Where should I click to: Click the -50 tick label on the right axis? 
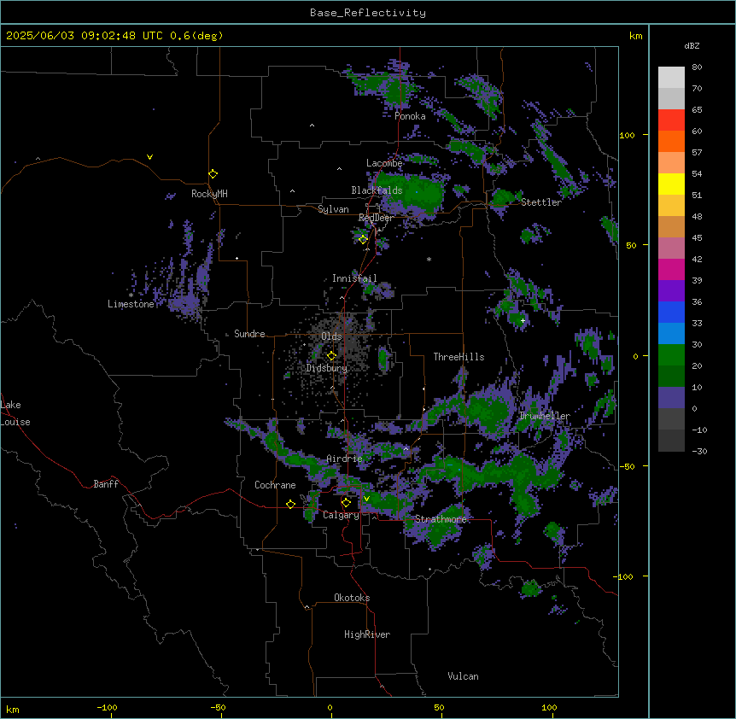(x=627, y=466)
